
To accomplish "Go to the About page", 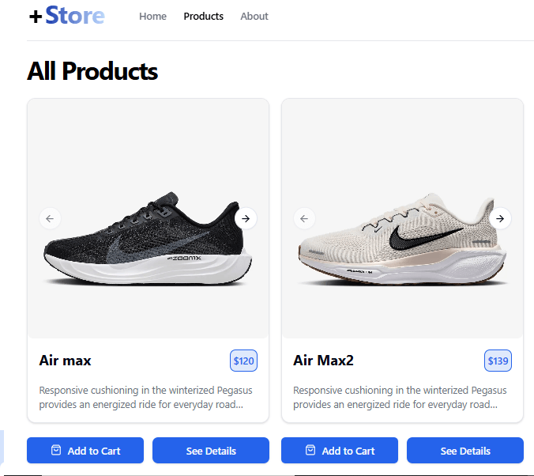I will tap(254, 16).
